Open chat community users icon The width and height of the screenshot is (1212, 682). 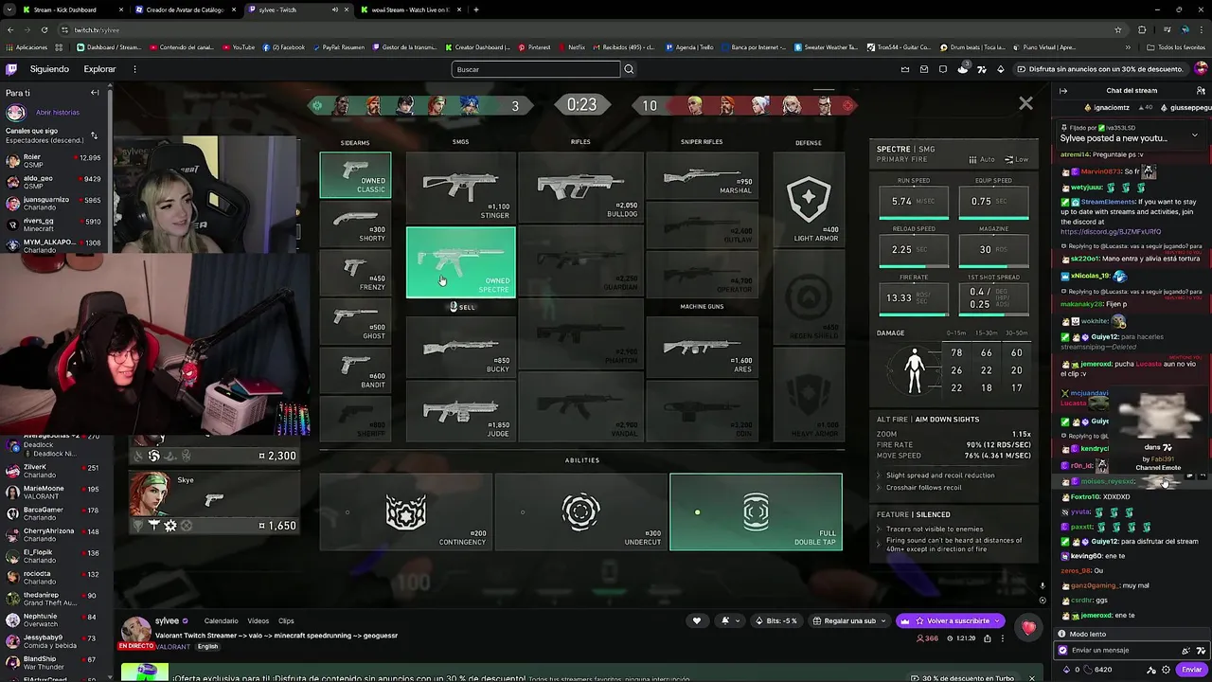pyautogui.click(x=1201, y=91)
